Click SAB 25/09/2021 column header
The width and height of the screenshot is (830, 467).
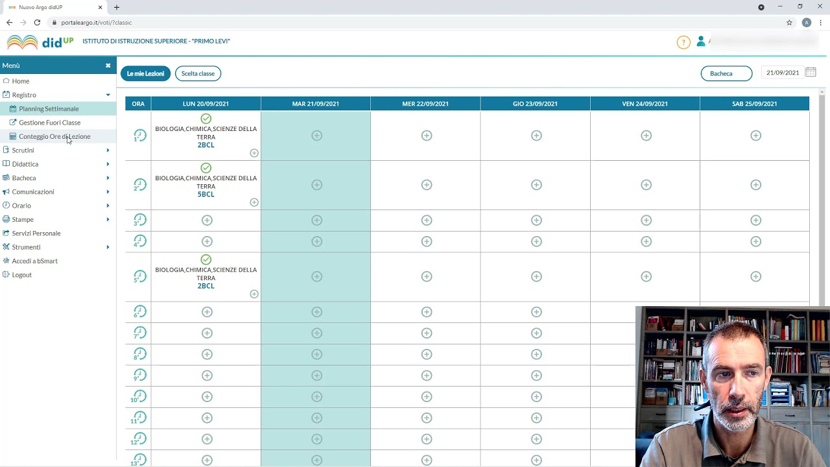click(755, 104)
